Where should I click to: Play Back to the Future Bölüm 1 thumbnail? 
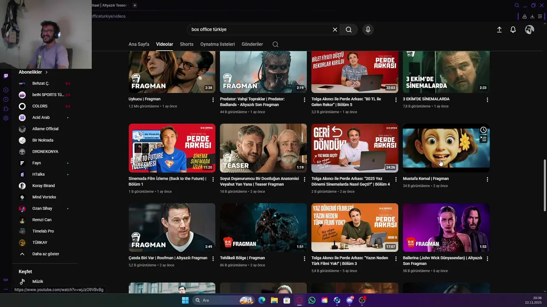(172, 148)
